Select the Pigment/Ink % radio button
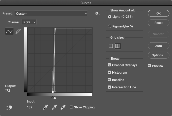172x116 pixels. (110, 26)
